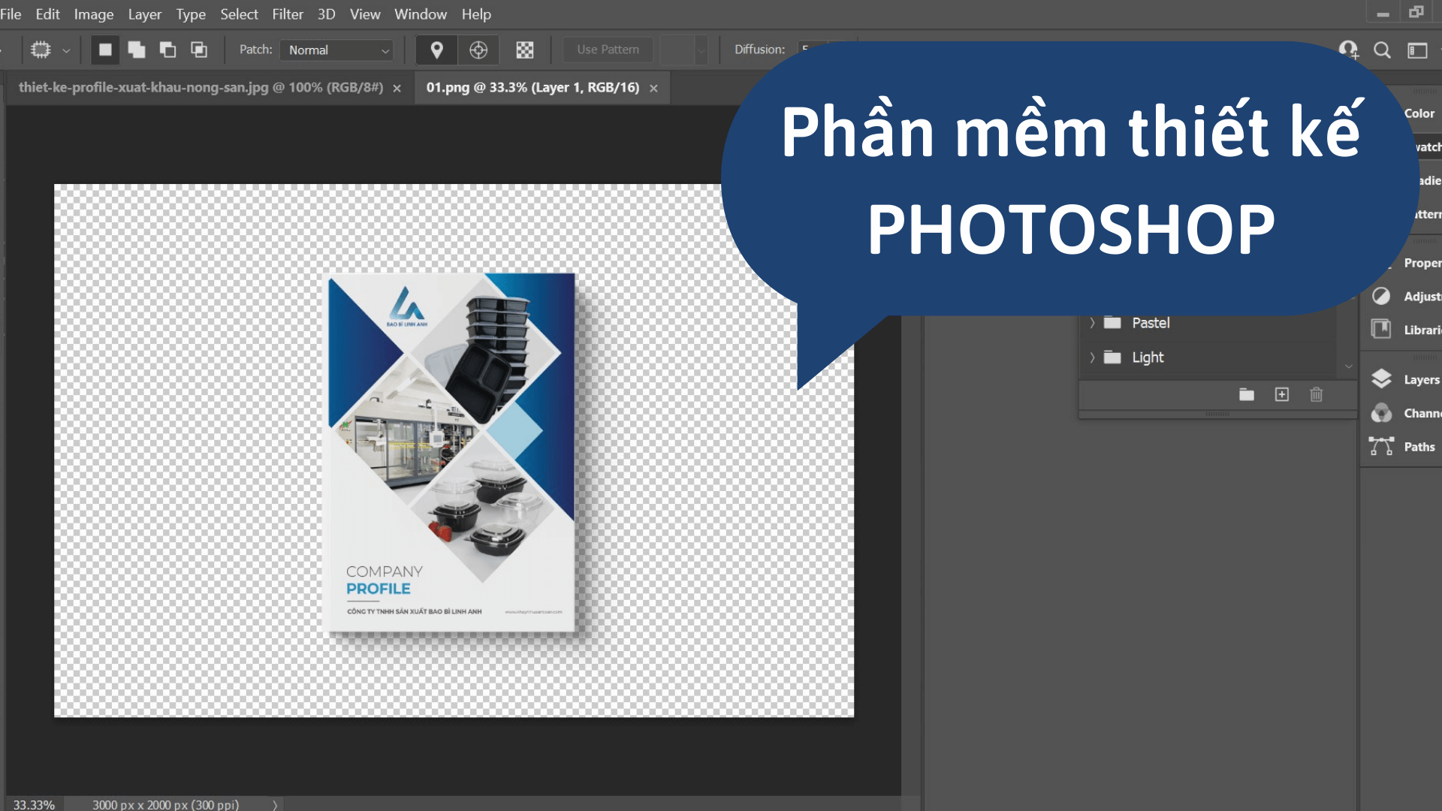
Task: Open the Color panel
Action: tap(1419, 113)
